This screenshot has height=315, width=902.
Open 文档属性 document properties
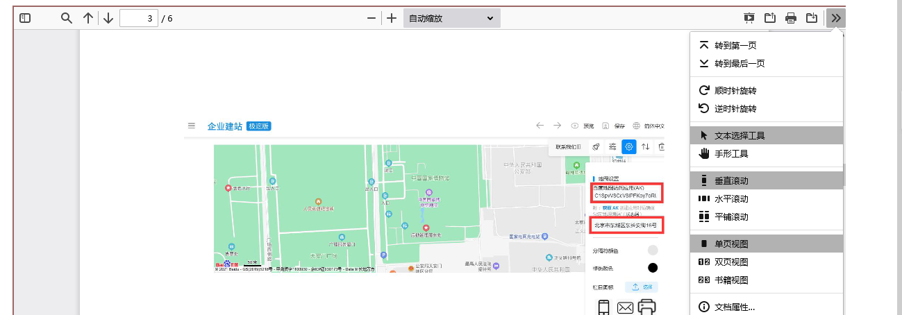[x=734, y=307]
